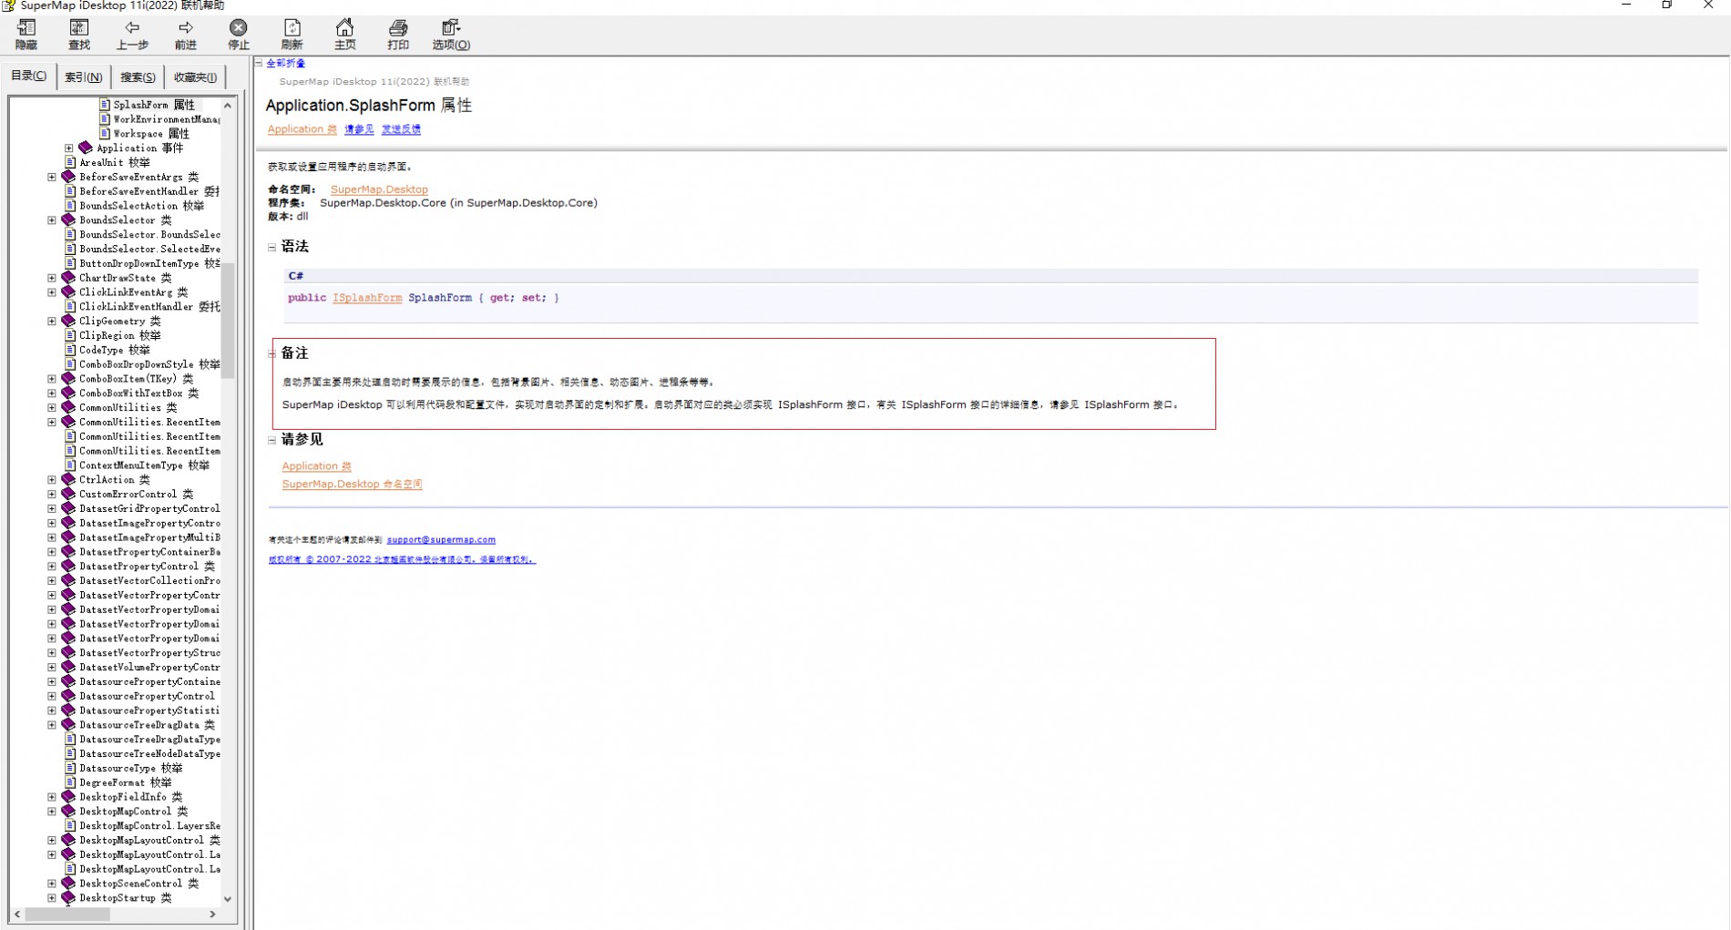Click the book icon beside DesktopStartup 类
This screenshot has width=1731, height=930.
pos(68,897)
